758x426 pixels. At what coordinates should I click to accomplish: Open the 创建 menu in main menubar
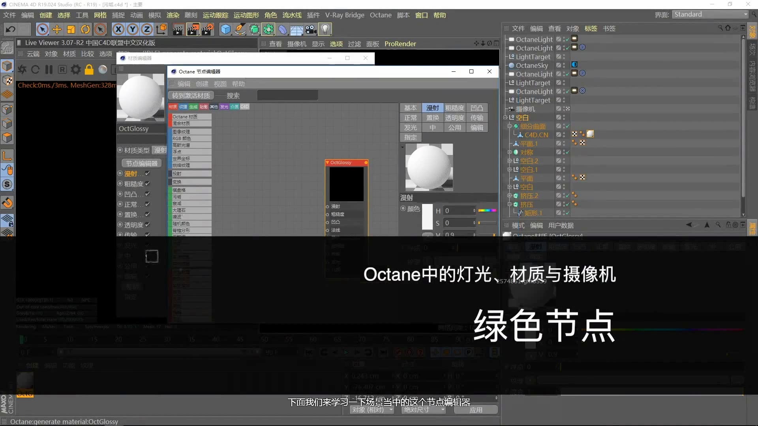(46, 15)
